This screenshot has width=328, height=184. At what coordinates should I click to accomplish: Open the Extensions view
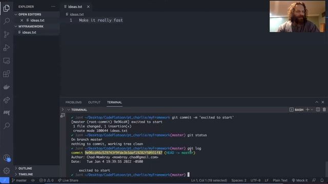pyautogui.click(x=7, y=74)
